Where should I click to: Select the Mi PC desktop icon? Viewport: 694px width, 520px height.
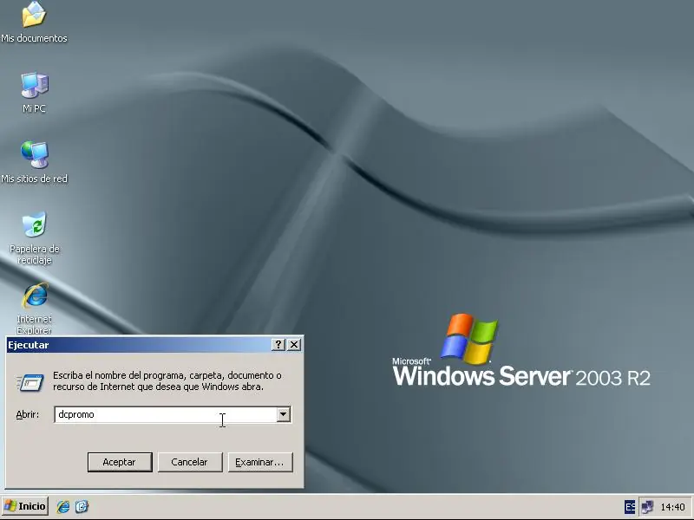point(34,93)
